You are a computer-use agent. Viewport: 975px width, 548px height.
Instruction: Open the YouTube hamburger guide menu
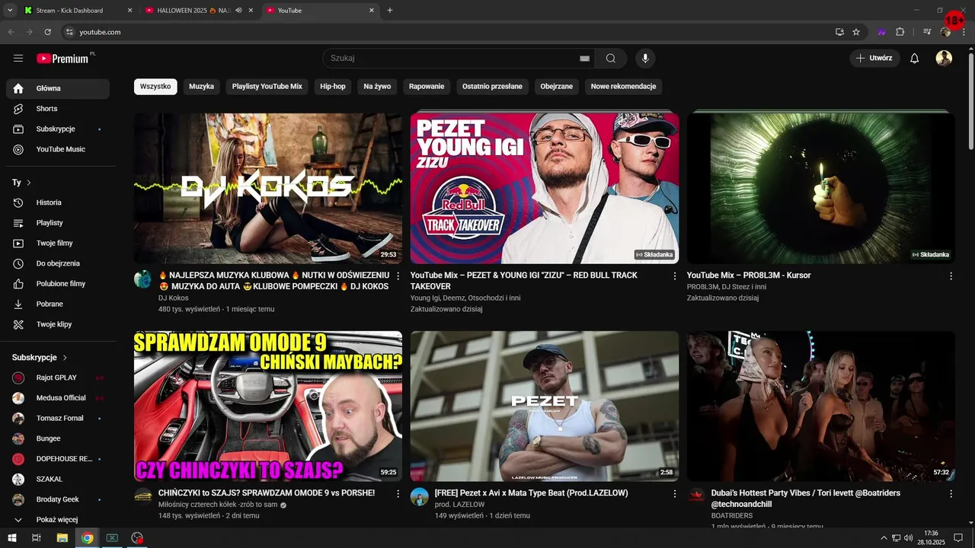(x=18, y=59)
